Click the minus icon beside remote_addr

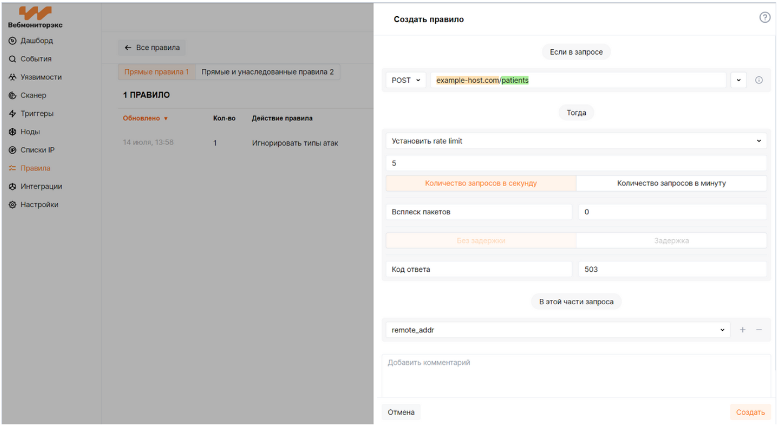click(x=759, y=330)
